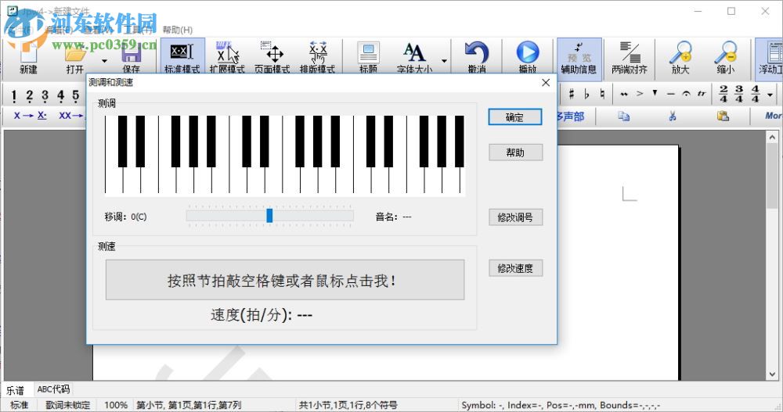Insert note number 1 from note toolbar
Viewport: 783px width, 412px height.
[14, 95]
